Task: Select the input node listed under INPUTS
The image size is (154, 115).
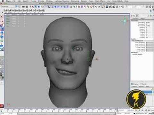Action: 137,54
